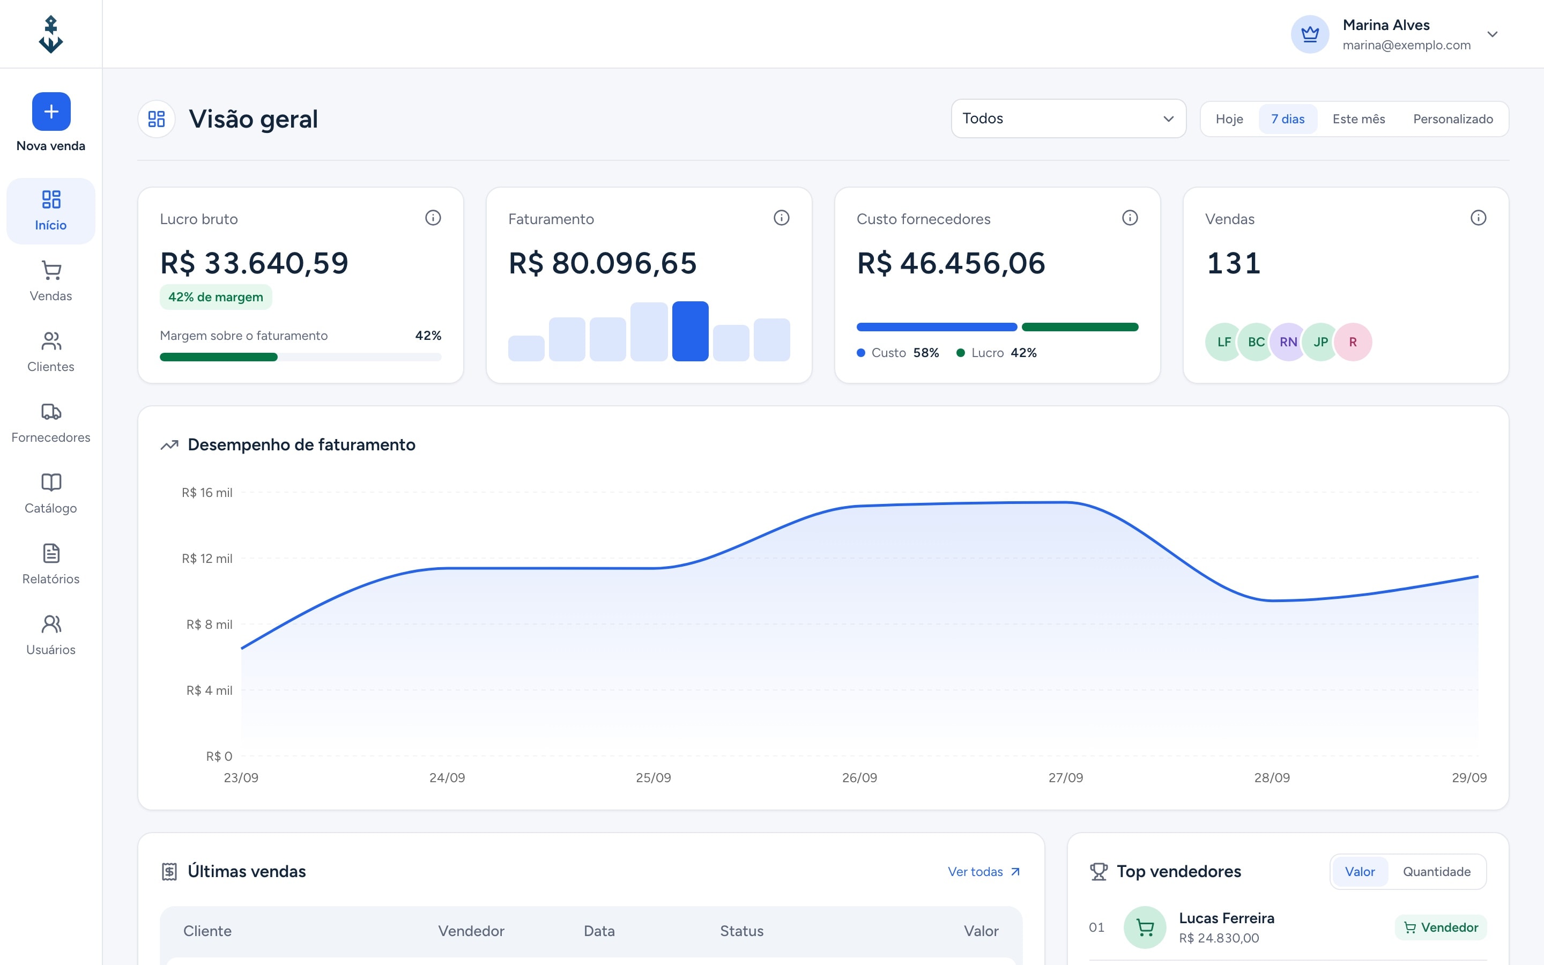The width and height of the screenshot is (1544, 965).
Task: Click the Vendedor column header
Action: click(x=471, y=931)
